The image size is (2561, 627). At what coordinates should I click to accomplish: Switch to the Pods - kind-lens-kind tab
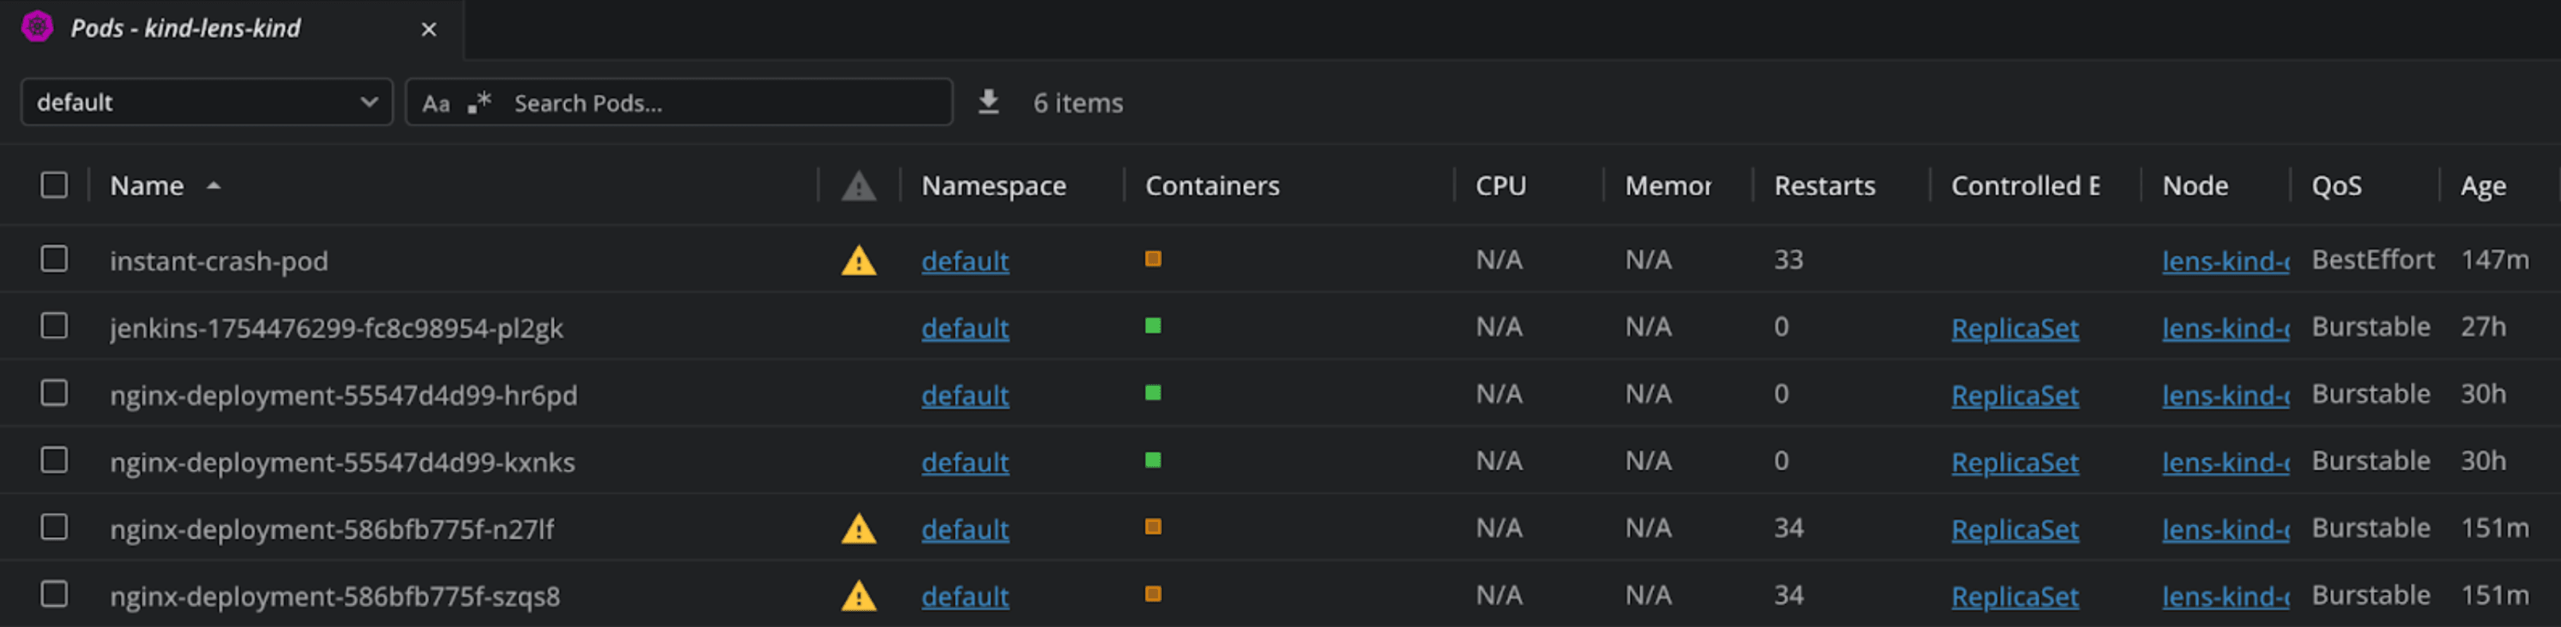186,28
